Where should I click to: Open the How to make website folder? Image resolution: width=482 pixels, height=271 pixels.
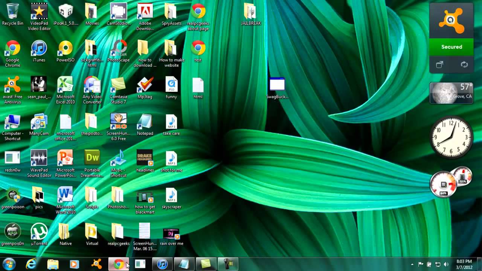171,54
